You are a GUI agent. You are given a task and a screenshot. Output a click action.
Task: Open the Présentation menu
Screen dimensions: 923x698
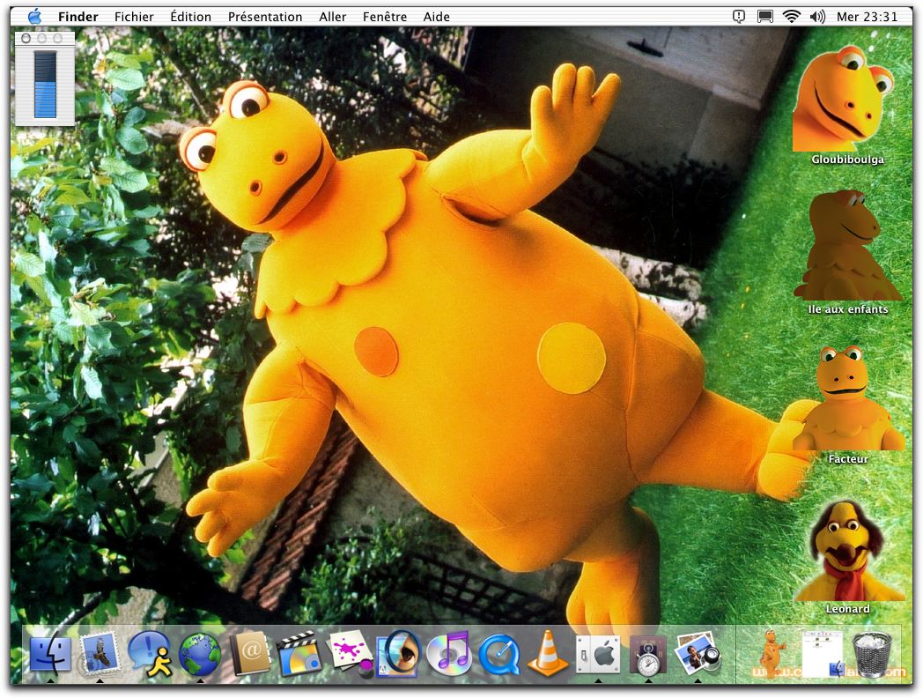265,17
